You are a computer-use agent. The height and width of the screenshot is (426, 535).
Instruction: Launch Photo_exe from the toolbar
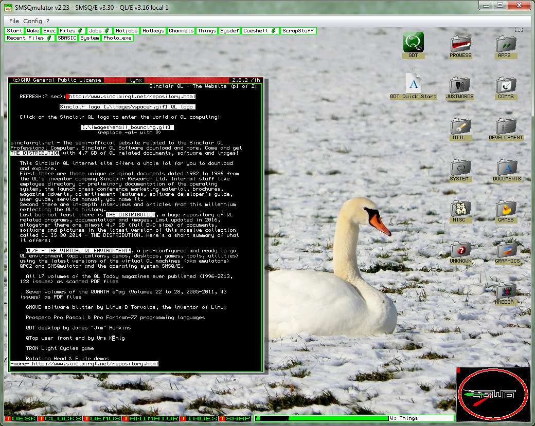pyautogui.click(x=117, y=38)
